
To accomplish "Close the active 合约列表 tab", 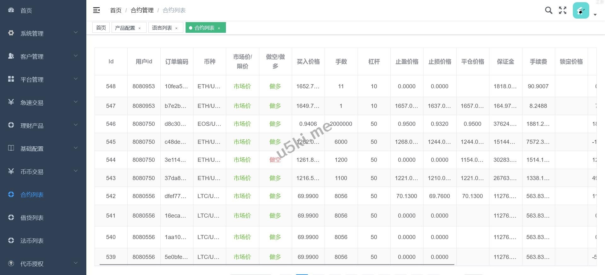I will pyautogui.click(x=219, y=28).
